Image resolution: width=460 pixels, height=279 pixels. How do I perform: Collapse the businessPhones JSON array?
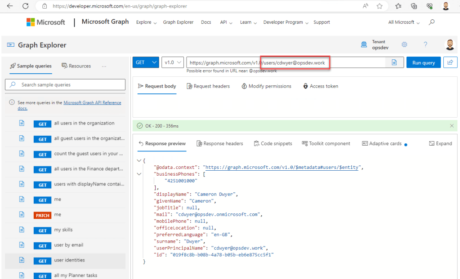(139, 174)
